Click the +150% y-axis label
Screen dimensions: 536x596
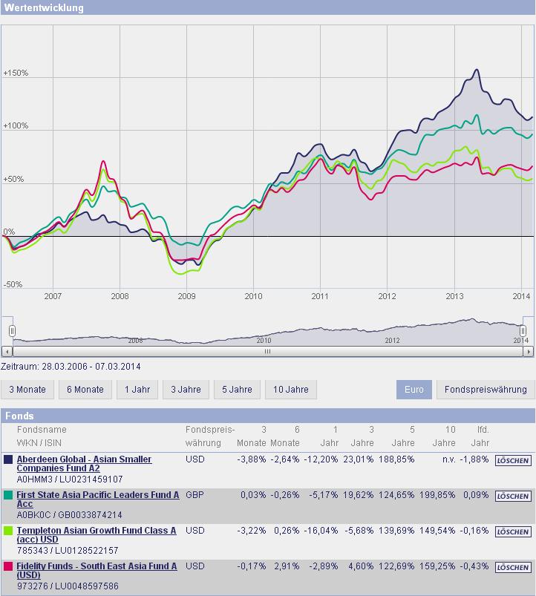pos(16,73)
